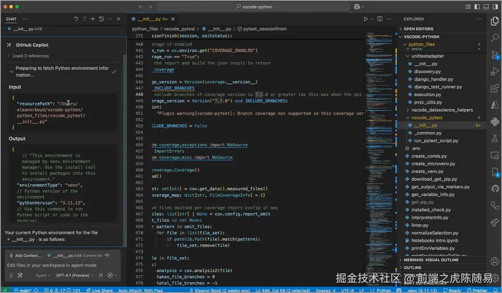The width and height of the screenshot is (502, 293).
Task: Open discovery.py in the explorer tree
Action: [427, 71]
